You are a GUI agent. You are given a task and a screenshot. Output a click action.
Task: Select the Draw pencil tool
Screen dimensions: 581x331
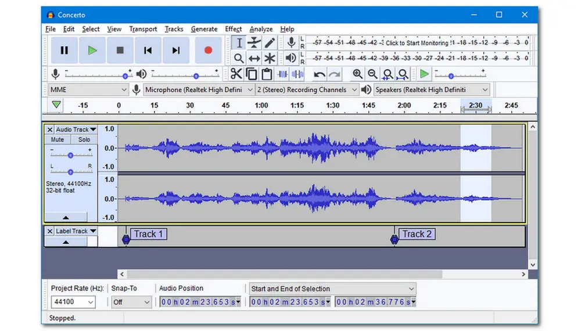[x=270, y=43]
